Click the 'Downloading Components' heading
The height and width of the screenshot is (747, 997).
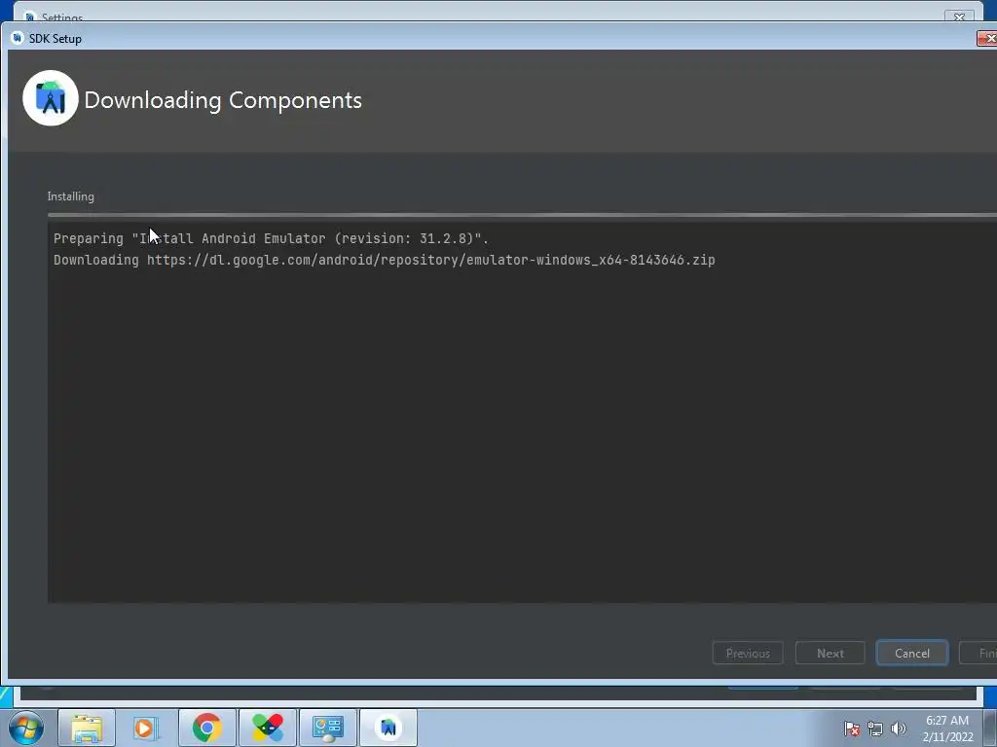click(223, 100)
